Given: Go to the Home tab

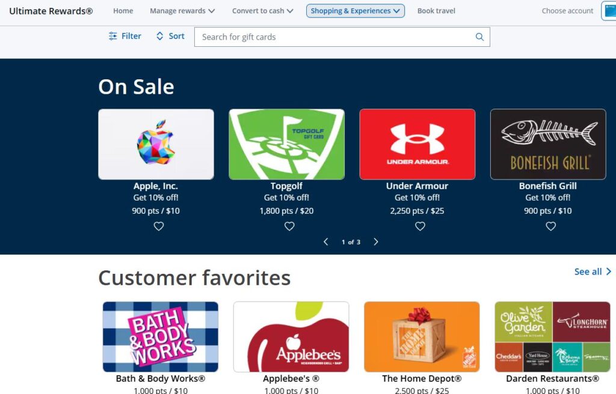Looking at the screenshot, I should [x=123, y=11].
